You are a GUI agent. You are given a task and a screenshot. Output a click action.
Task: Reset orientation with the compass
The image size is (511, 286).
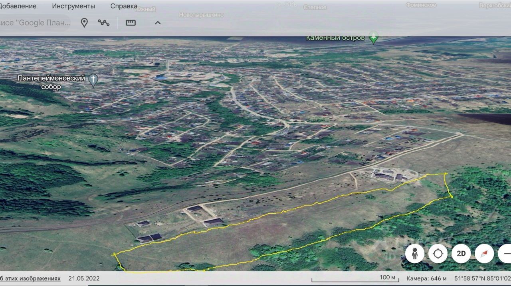[484, 254]
